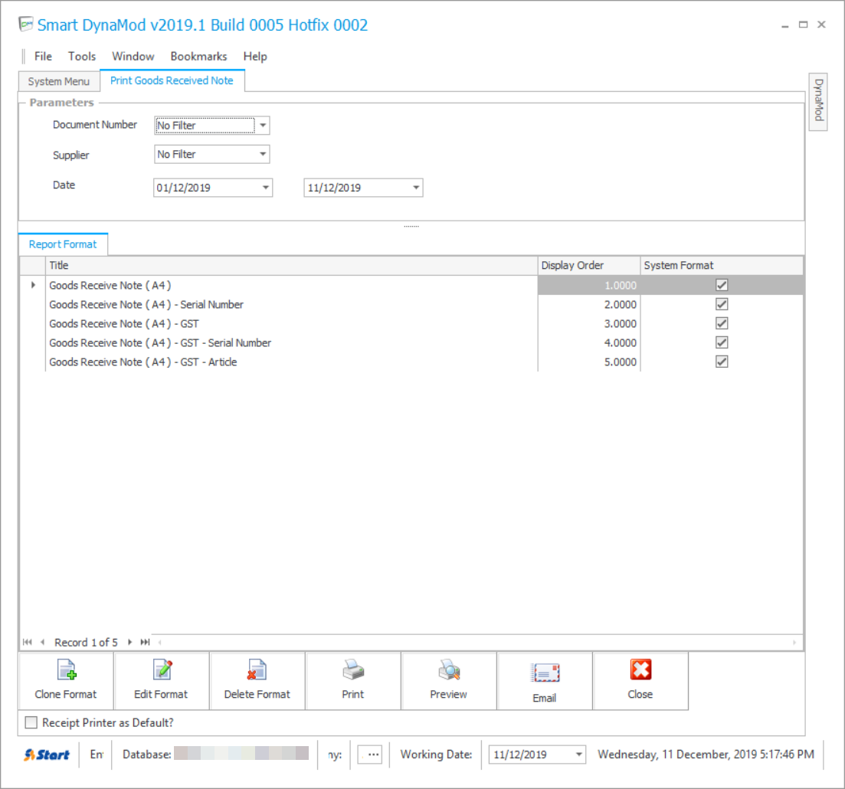Click the Display Order cell 4.0000

click(588, 342)
